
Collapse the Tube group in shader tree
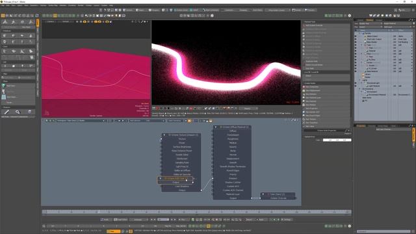point(361,45)
